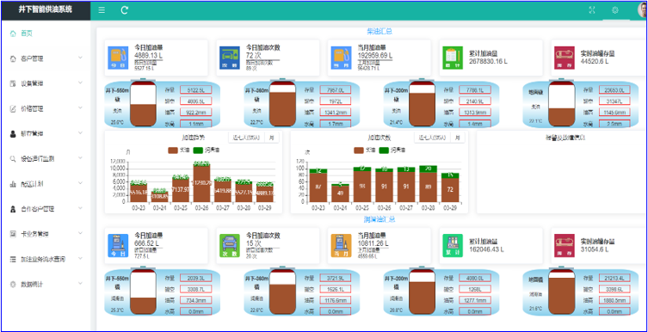Select 近七天(默认) on the 加油次数 chart
The width and height of the screenshot is (648, 332).
pos(432,138)
